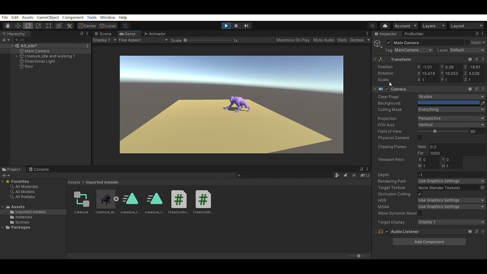Image resolution: width=487 pixels, height=274 pixels.
Task: Toggle grid snapping icon in toolbar
Action: [x=125, y=26]
